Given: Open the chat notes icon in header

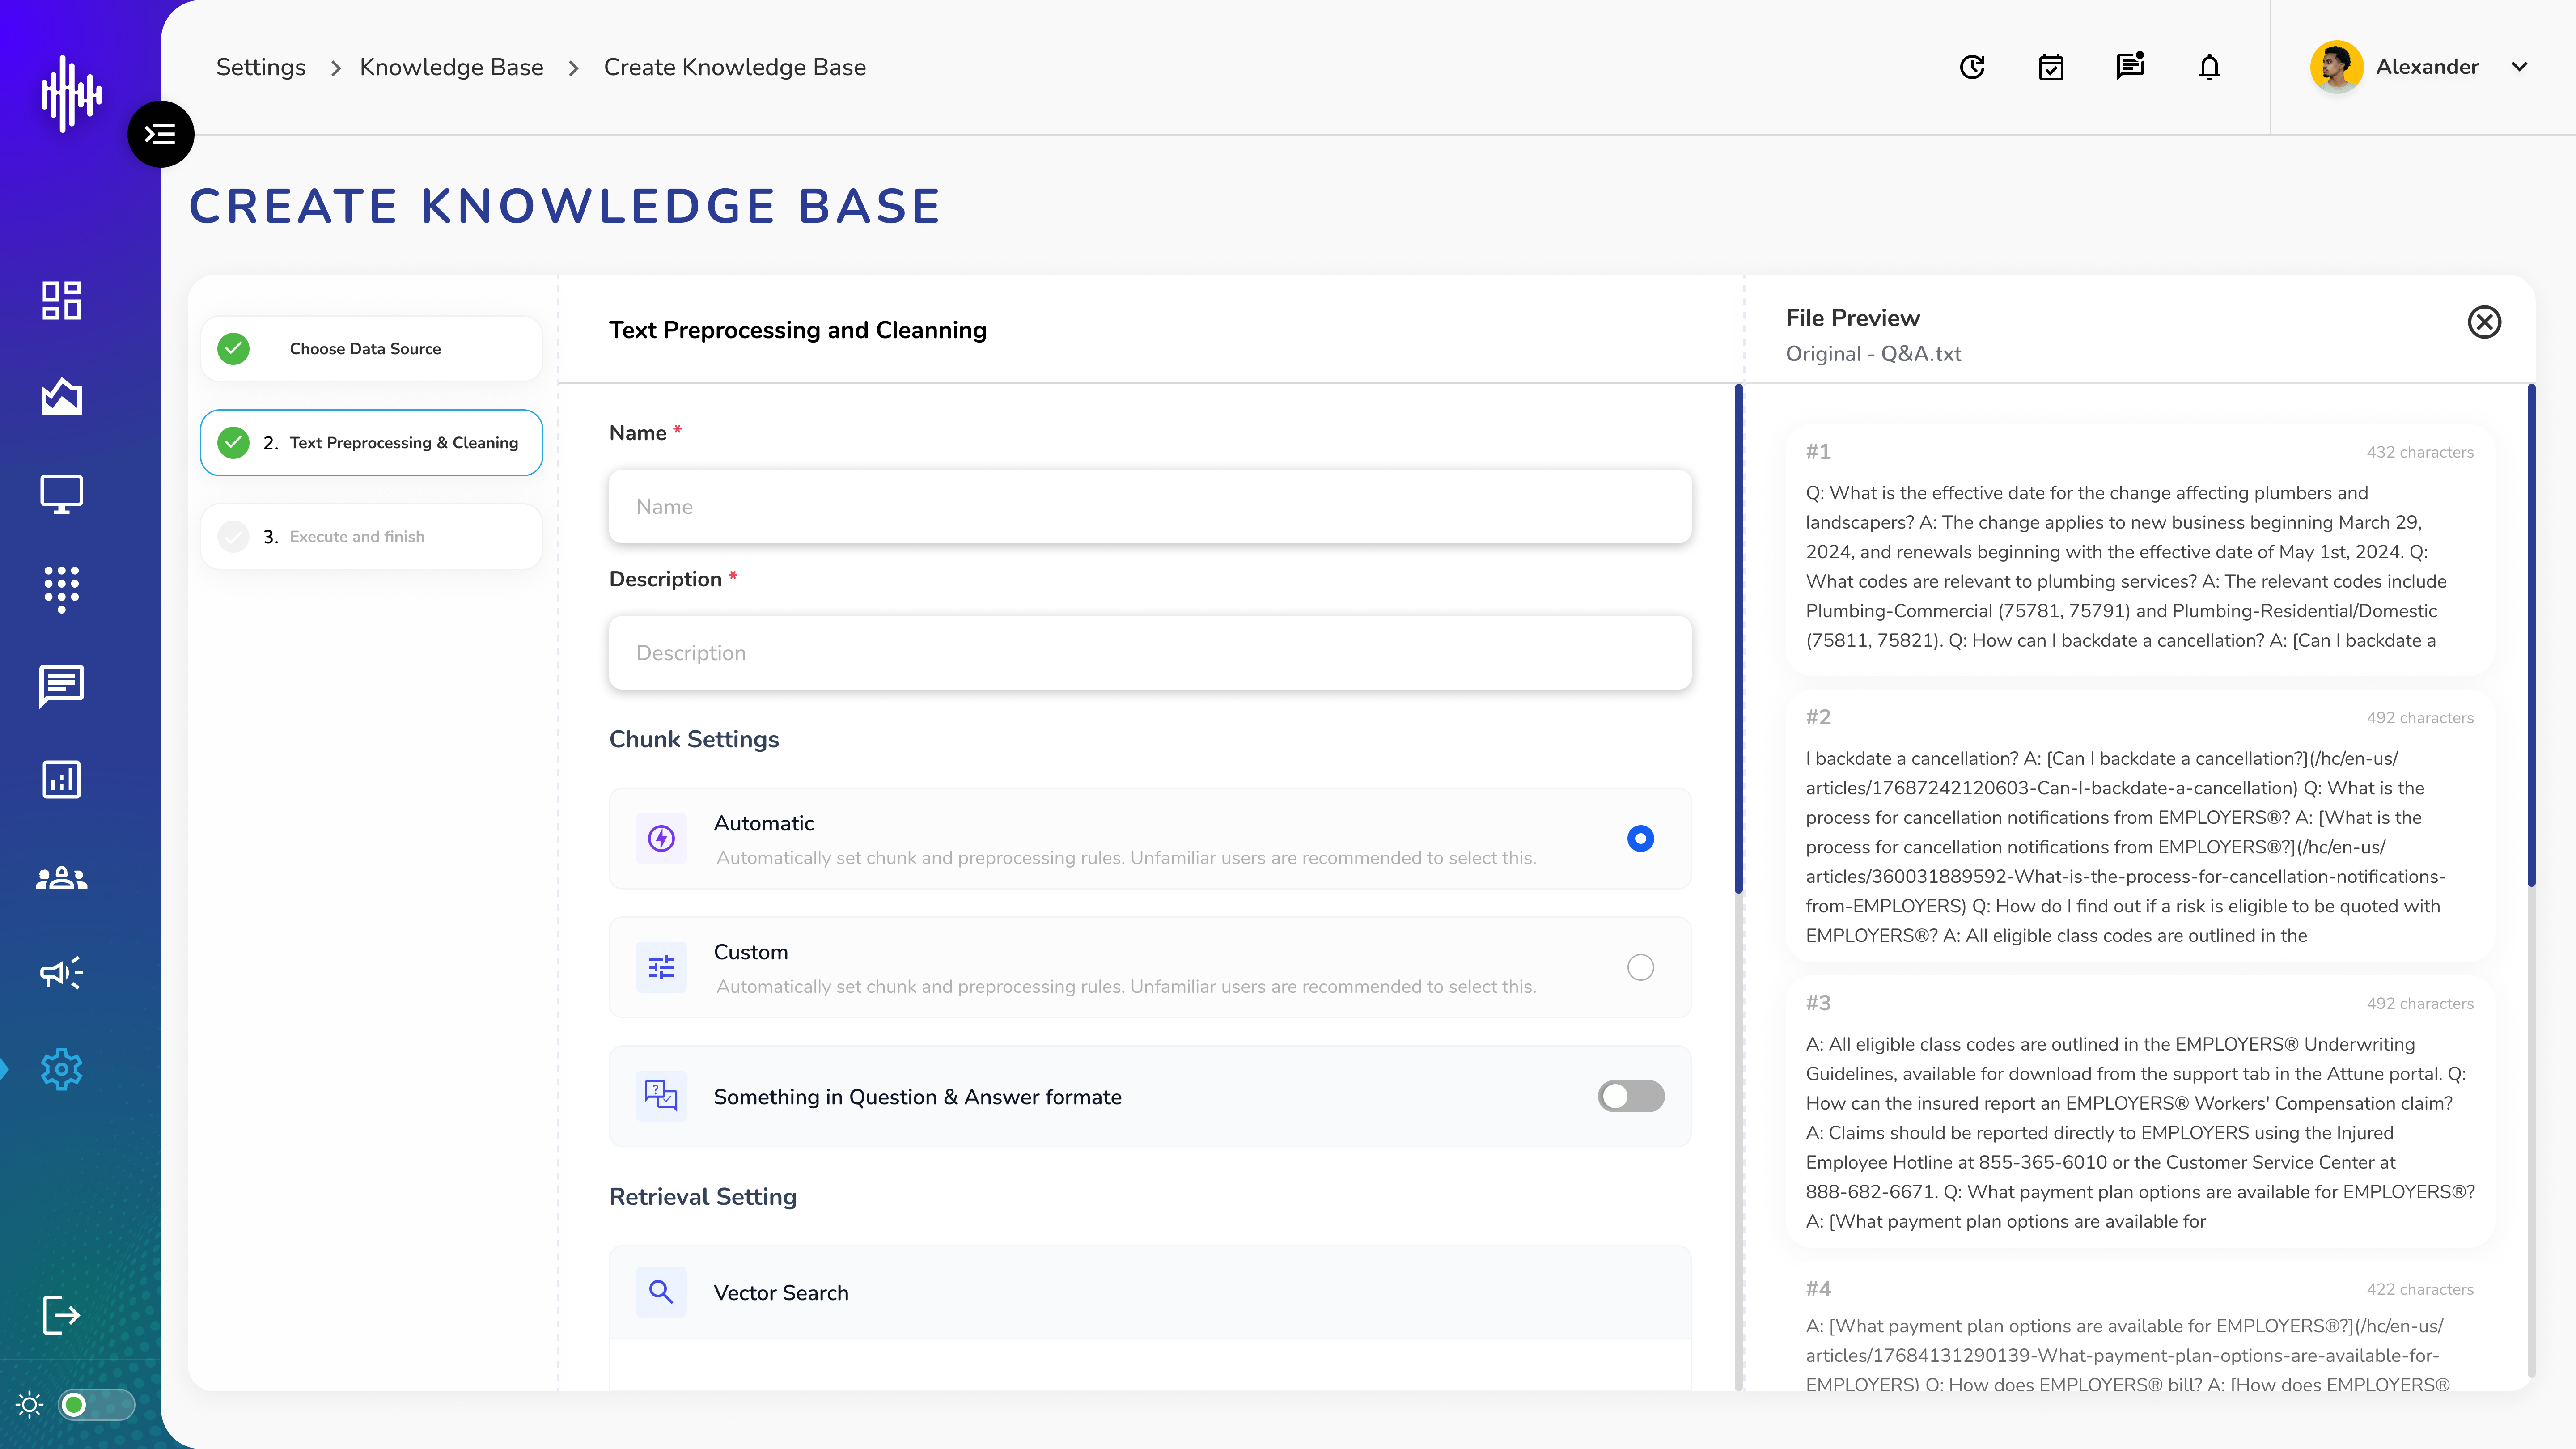Looking at the screenshot, I should (x=2130, y=66).
